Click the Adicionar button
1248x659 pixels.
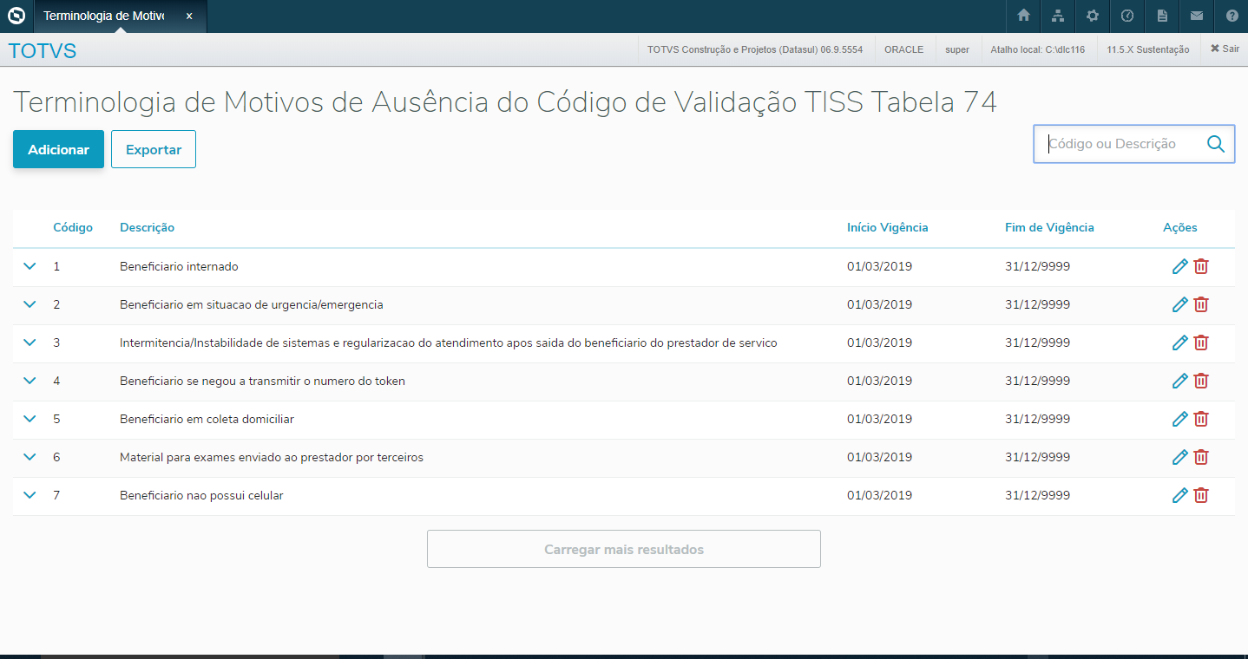(58, 149)
